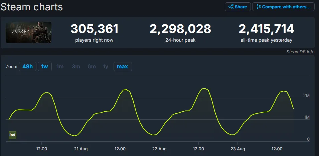Click the 21 Aug axis label
Viewport: 319px width, 156px height.
[x=81, y=149]
